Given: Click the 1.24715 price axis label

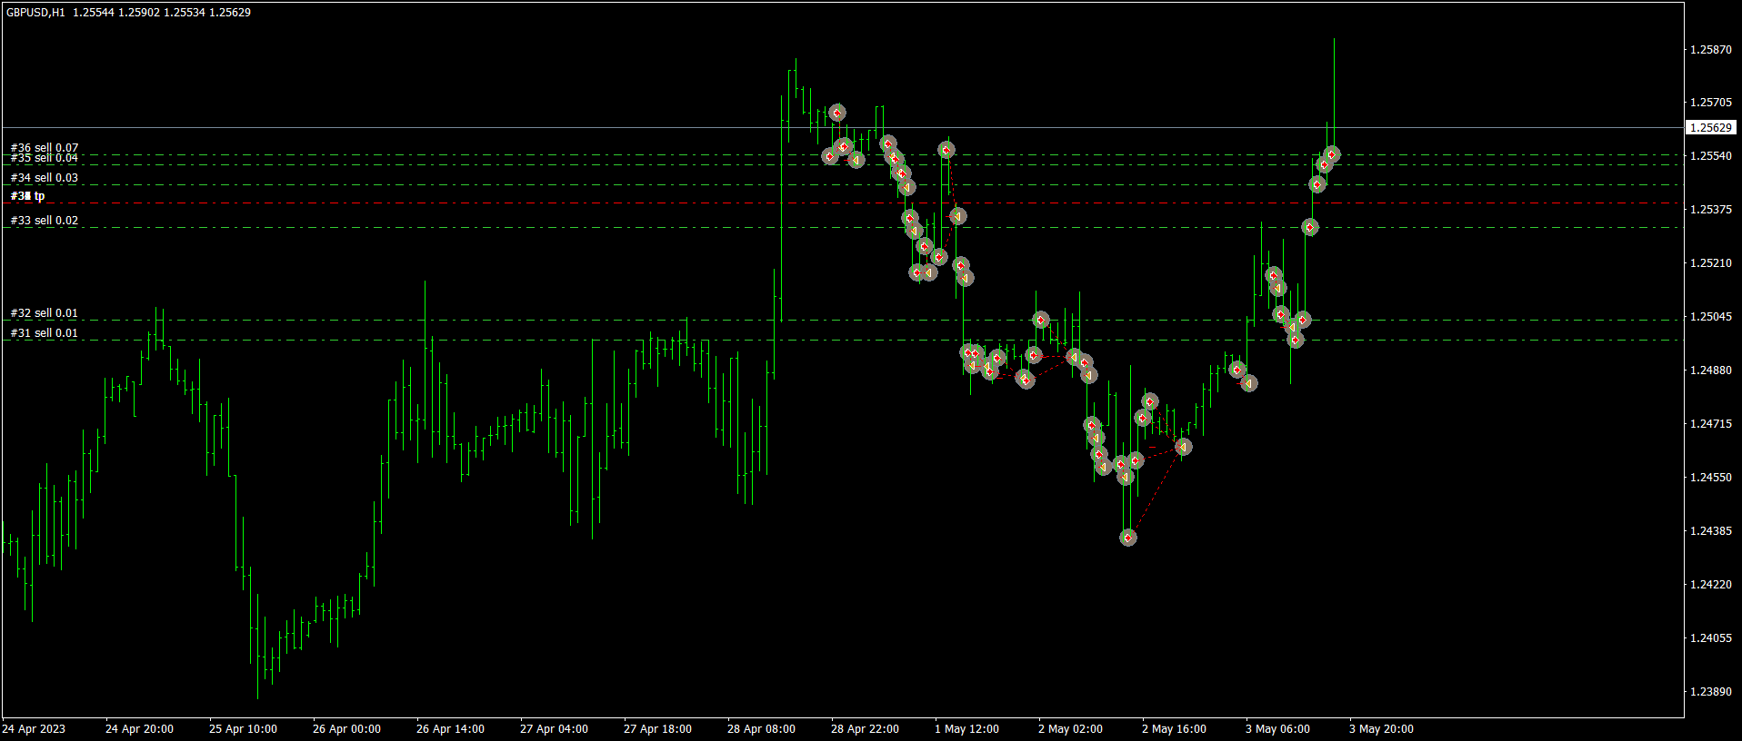Looking at the screenshot, I should [1711, 424].
